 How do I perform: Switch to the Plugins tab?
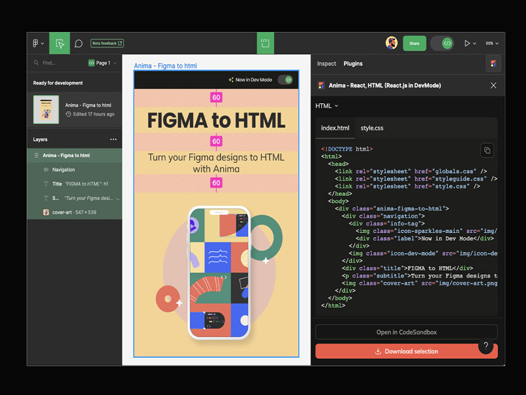click(x=353, y=64)
